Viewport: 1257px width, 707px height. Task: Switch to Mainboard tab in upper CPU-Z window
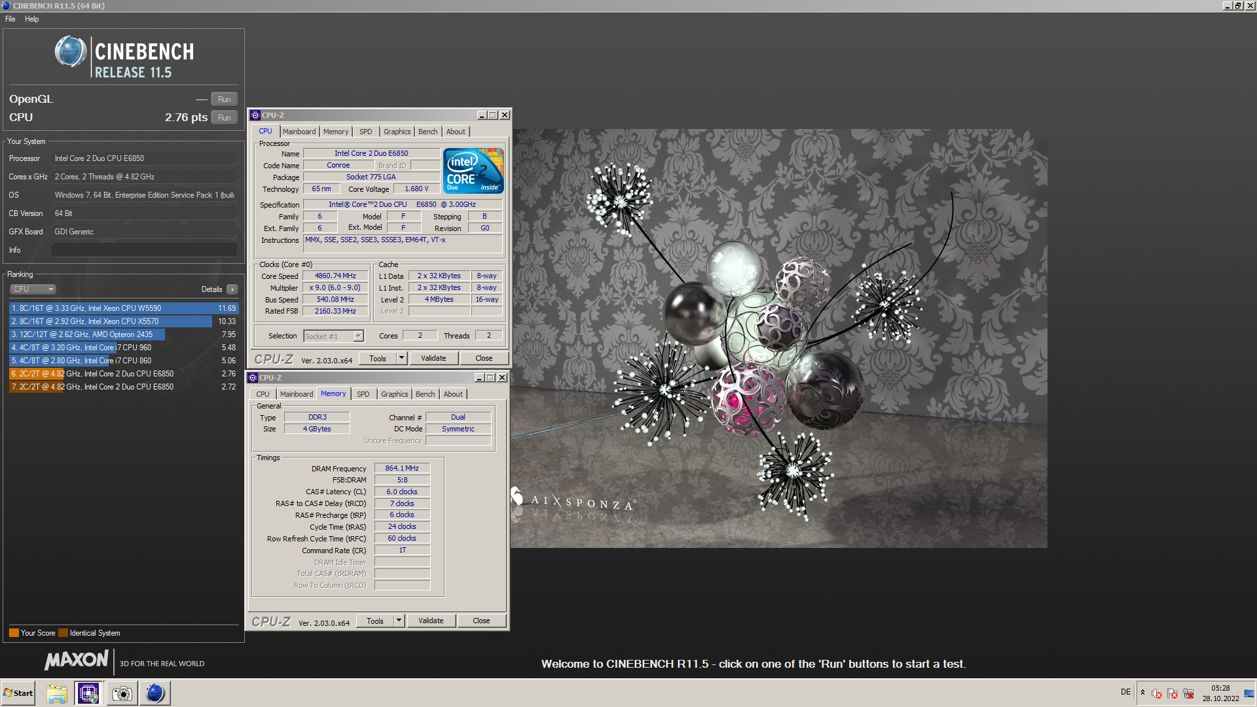click(299, 132)
